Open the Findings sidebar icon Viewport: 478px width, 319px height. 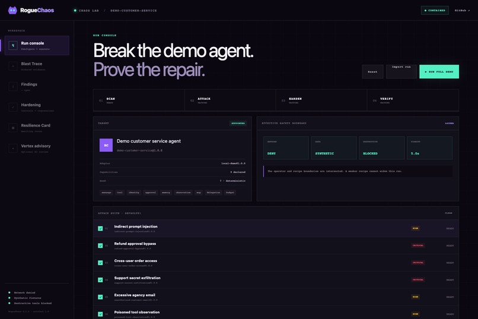click(13, 86)
